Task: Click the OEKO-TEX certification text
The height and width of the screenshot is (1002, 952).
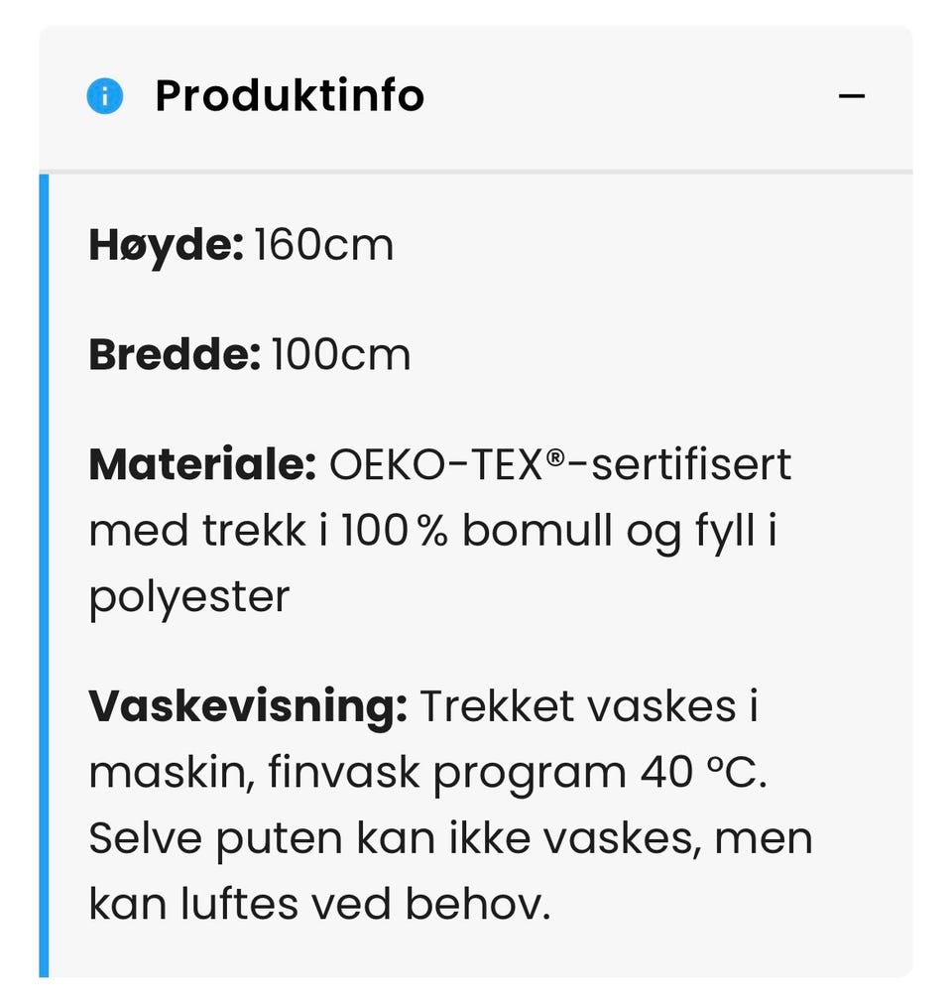Action: point(436,464)
